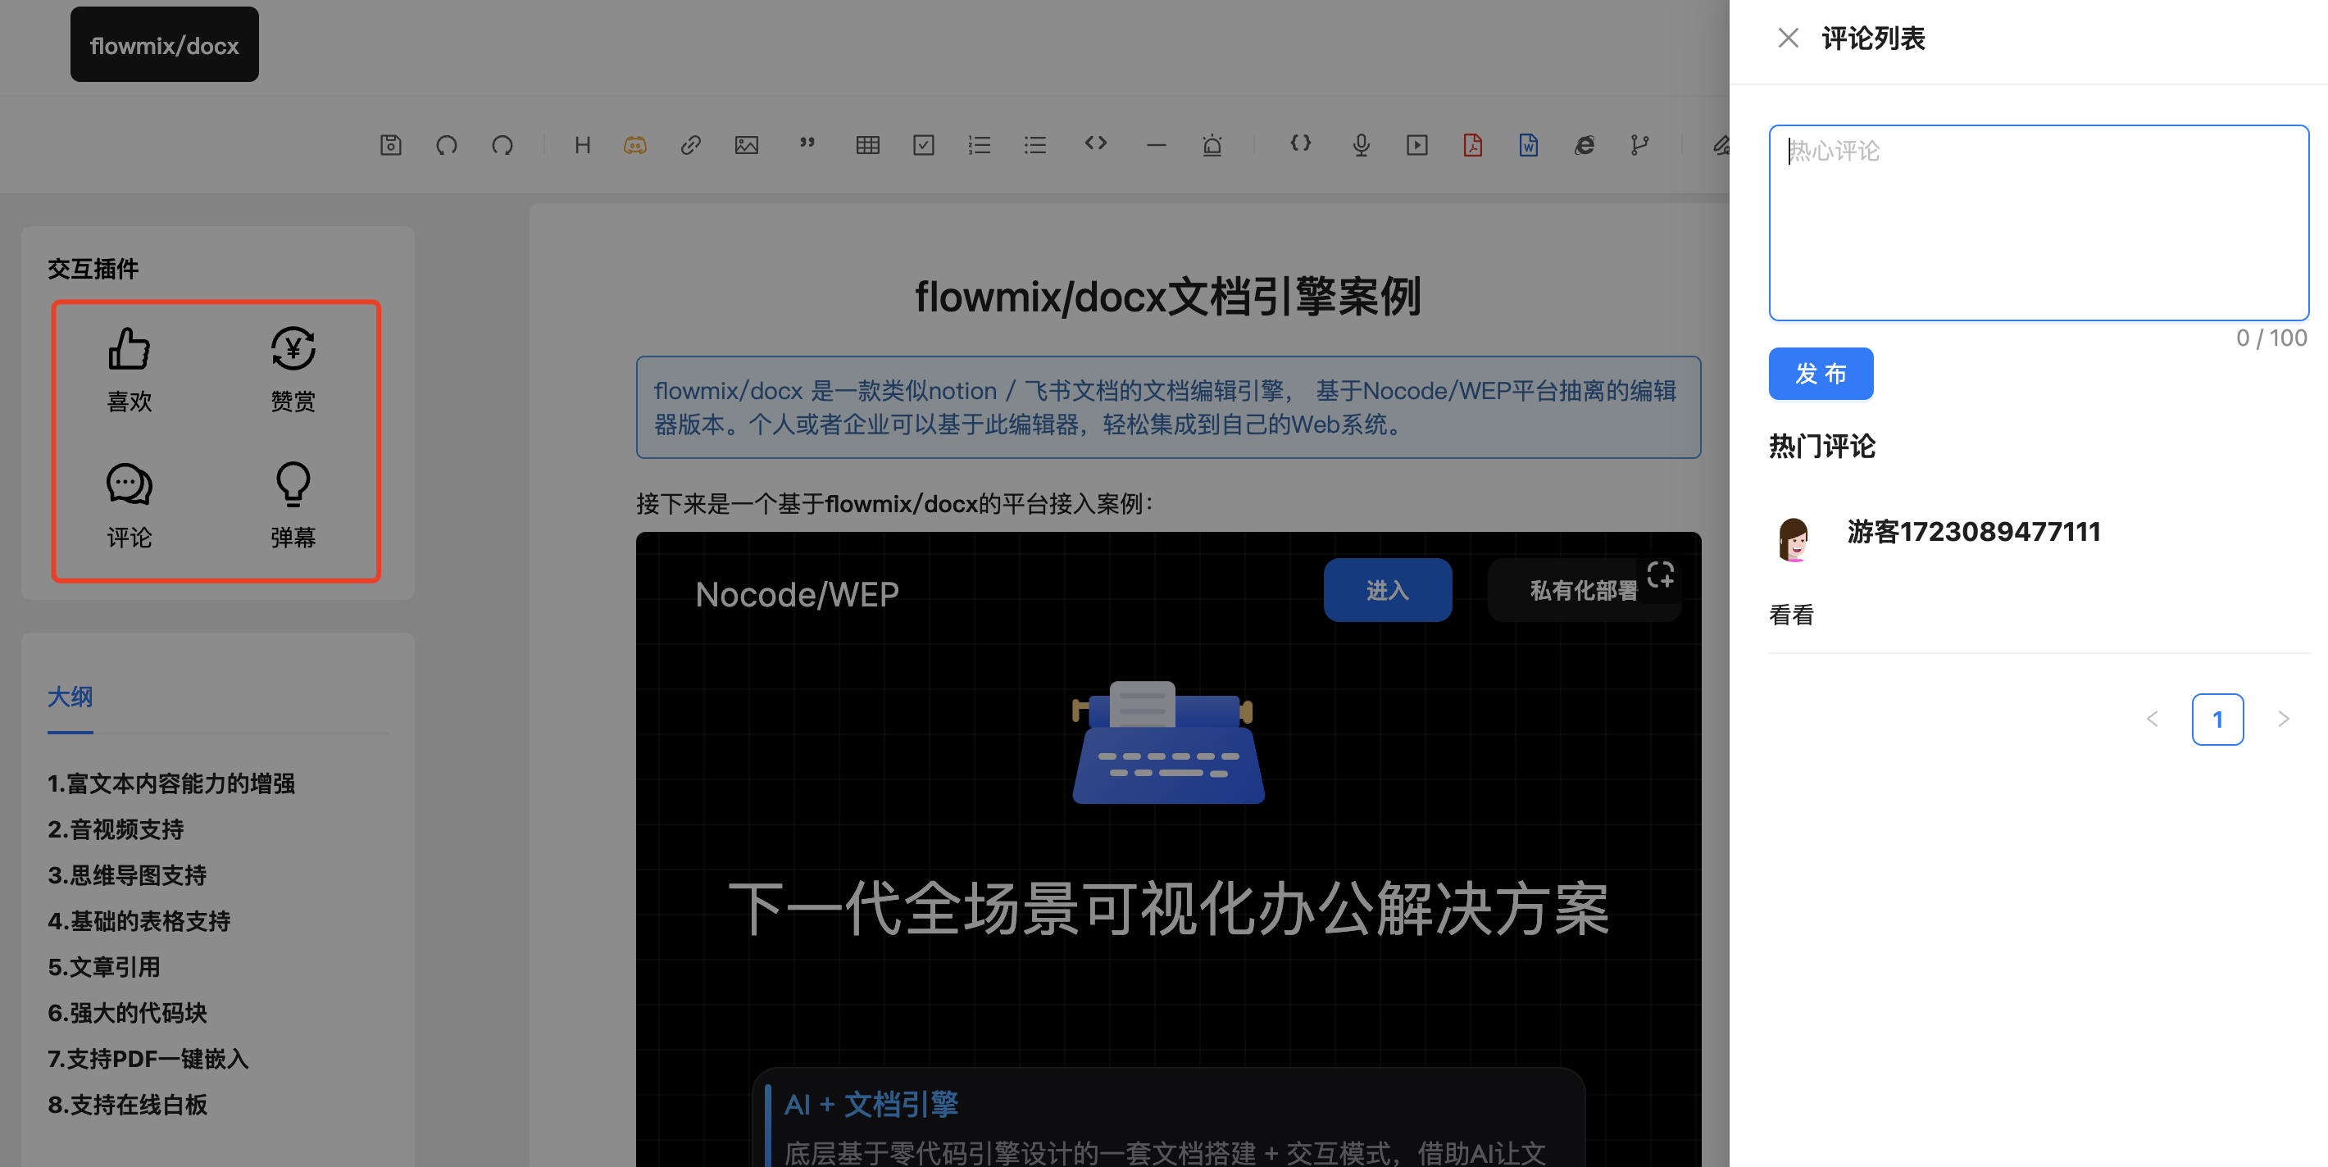Image resolution: width=2328 pixels, height=1167 pixels.
Task: Insert a horizontal divider line
Action: click(1156, 144)
